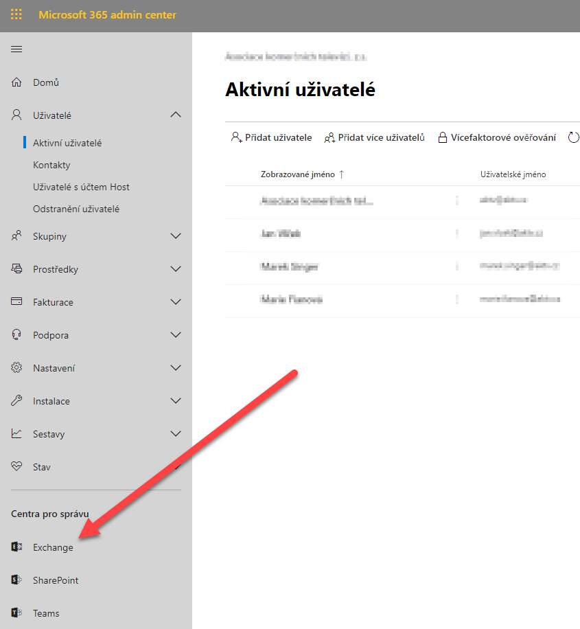580x629 pixels.
Task: Click the add multiple users icon
Action: click(329, 137)
